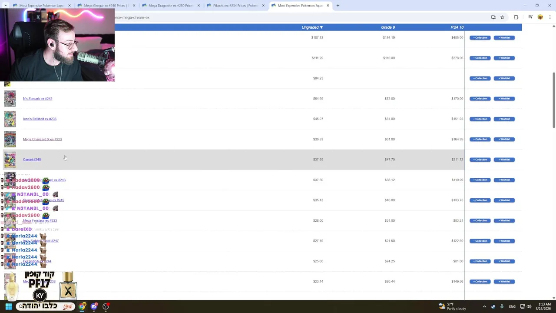
Task: Open the volume tray icon
Action: coord(529,306)
